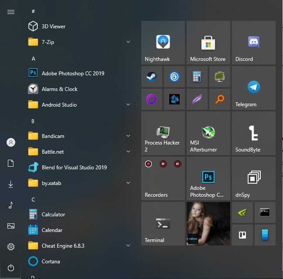The height and width of the screenshot is (279, 283).
Task: Open the Calendar app
Action: [x=79, y=230]
